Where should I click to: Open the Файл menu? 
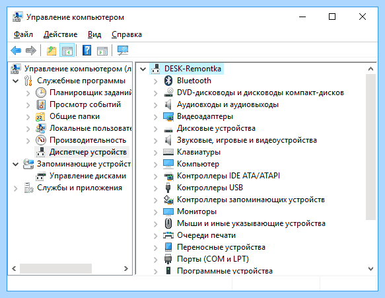23,34
